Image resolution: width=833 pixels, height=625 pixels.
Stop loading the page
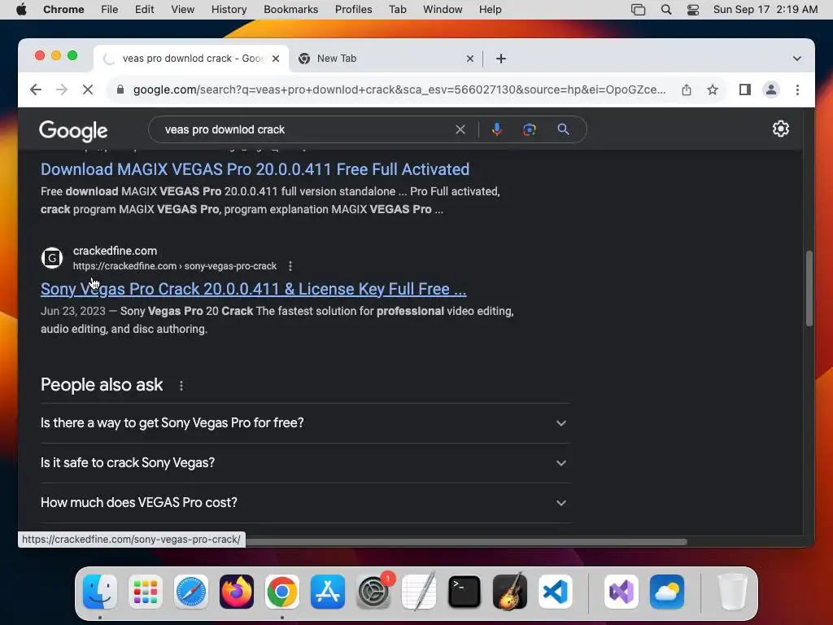88,90
